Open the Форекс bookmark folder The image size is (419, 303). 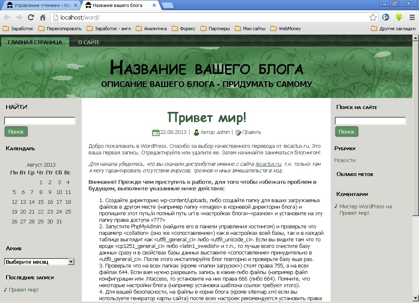point(184,29)
